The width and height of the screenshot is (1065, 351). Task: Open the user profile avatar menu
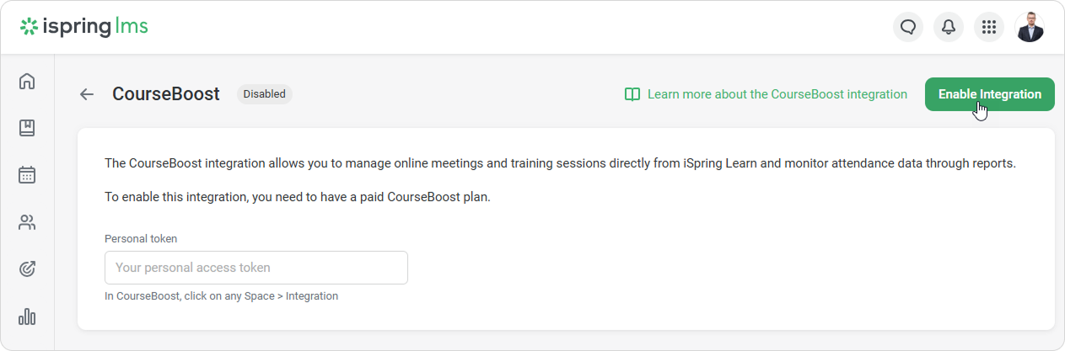[1030, 28]
